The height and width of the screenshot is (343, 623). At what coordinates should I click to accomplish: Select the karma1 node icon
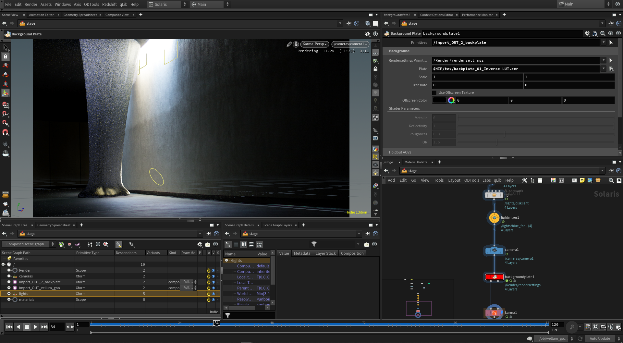[x=494, y=313]
